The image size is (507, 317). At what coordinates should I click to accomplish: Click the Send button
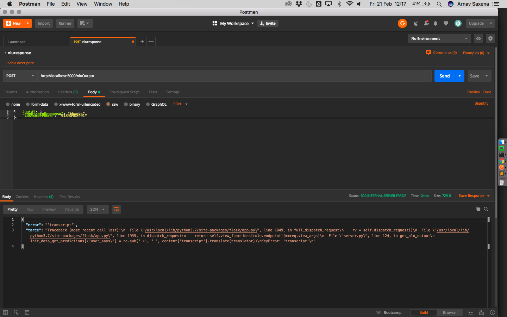(445, 76)
